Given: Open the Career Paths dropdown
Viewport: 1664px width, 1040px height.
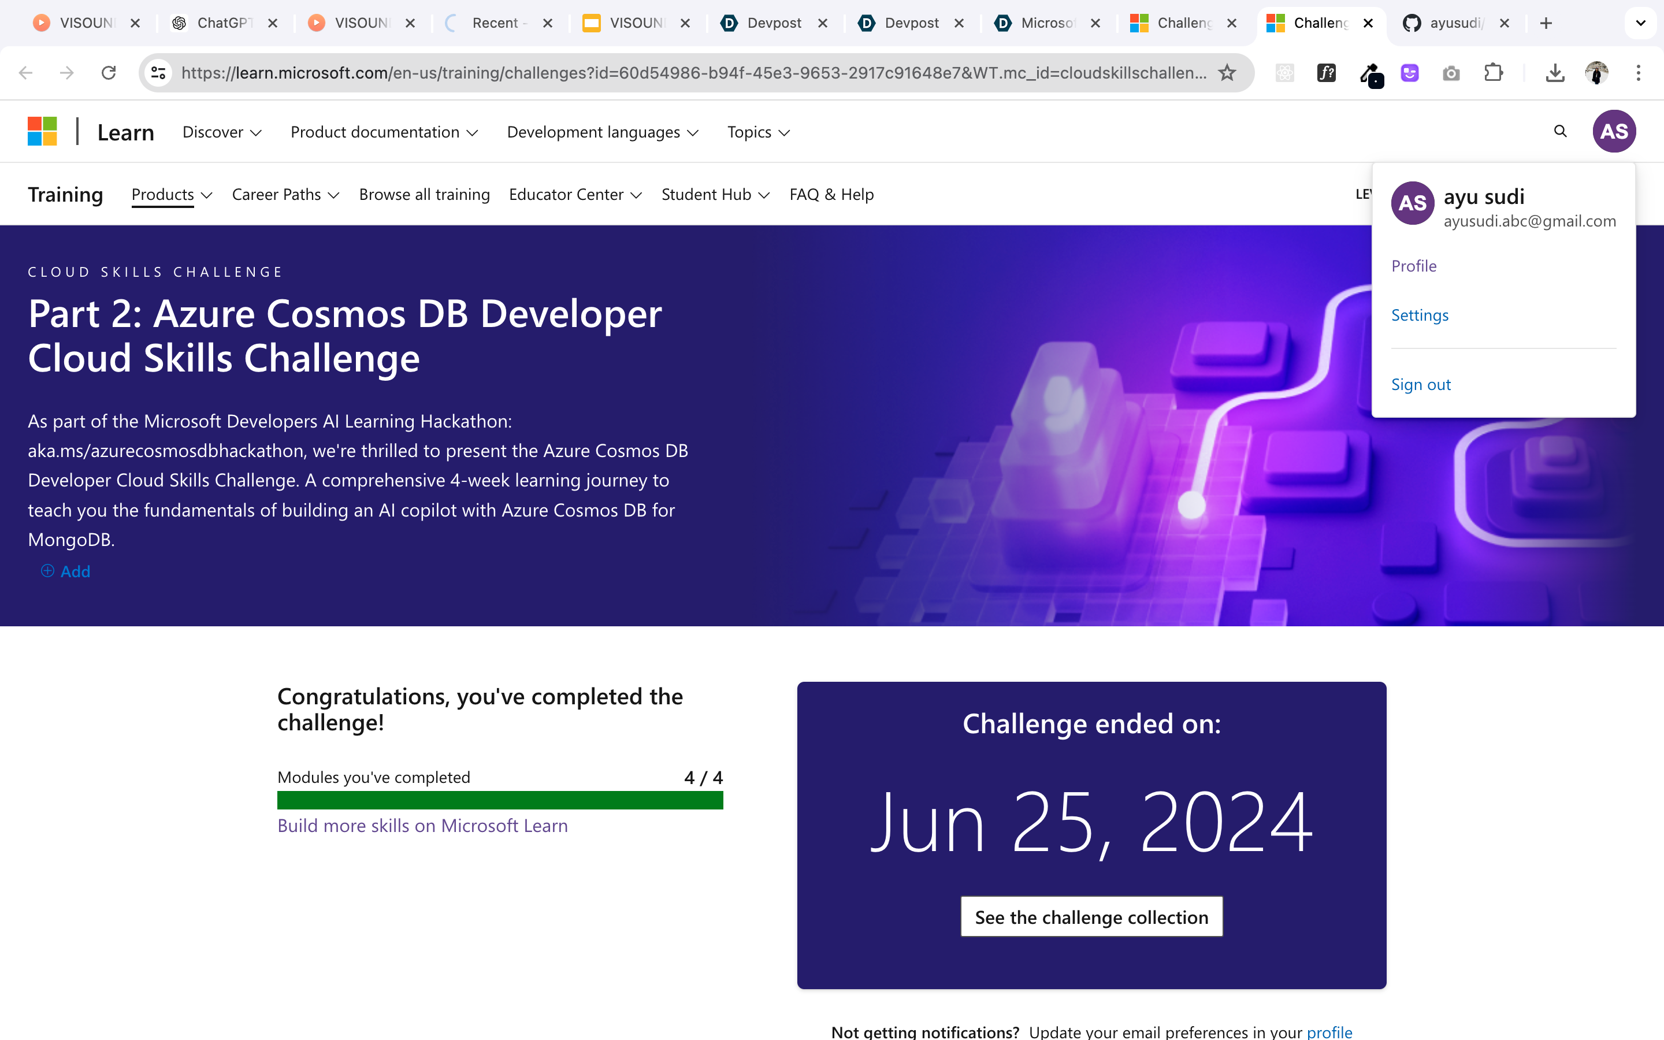Looking at the screenshot, I should 285,195.
